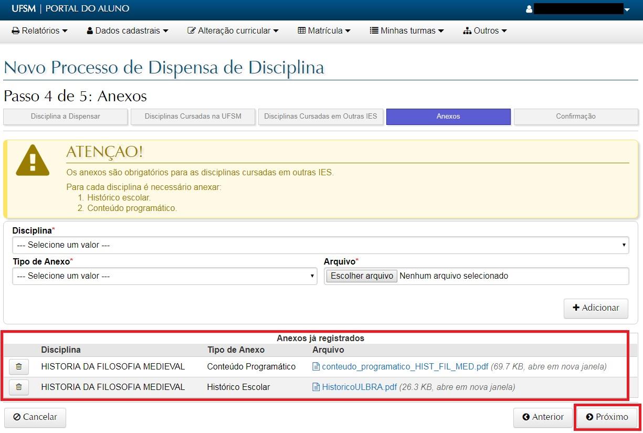
Task: Expand the Alteração curricular menu
Action: click(233, 31)
